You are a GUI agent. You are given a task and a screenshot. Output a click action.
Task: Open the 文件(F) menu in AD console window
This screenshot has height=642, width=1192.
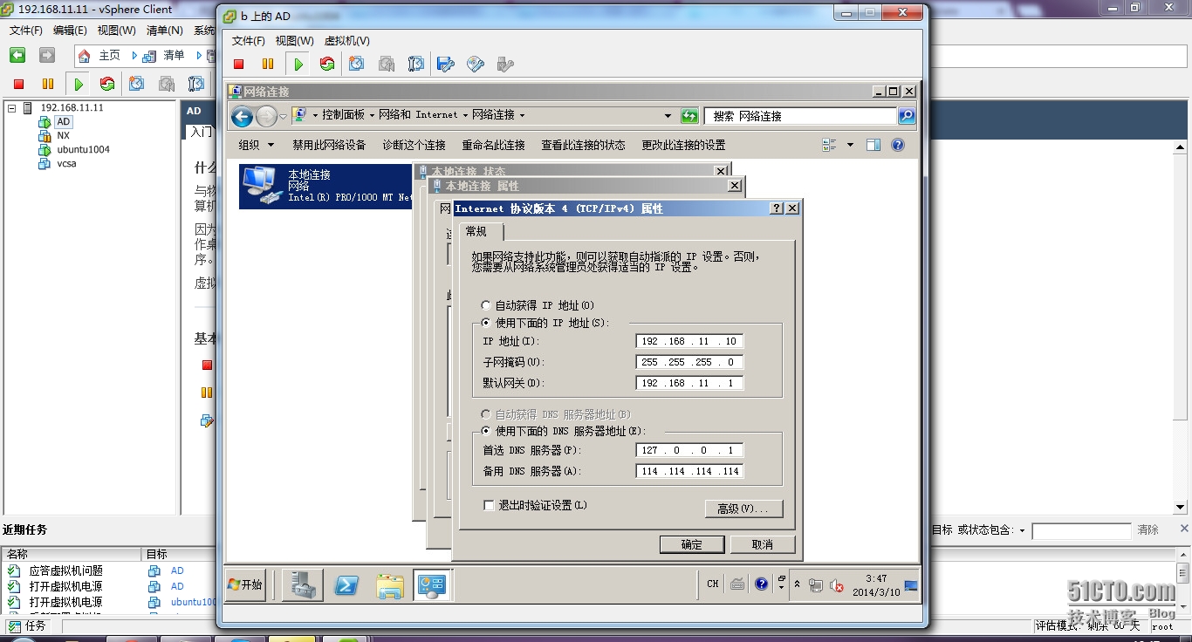[x=249, y=41]
